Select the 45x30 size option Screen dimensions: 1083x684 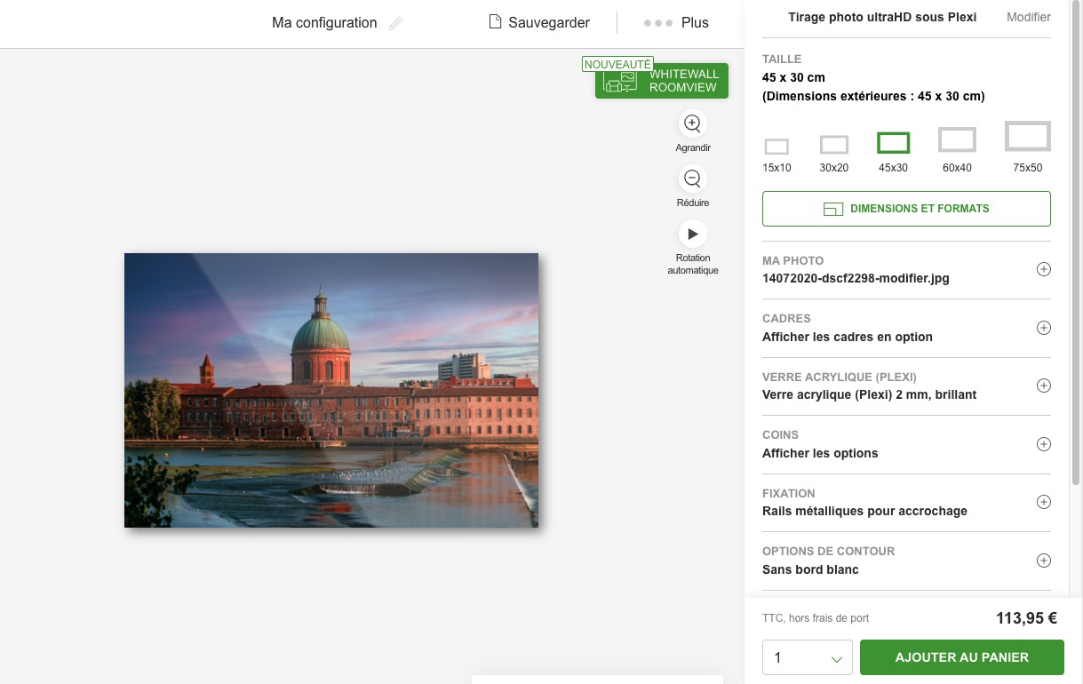893,152
